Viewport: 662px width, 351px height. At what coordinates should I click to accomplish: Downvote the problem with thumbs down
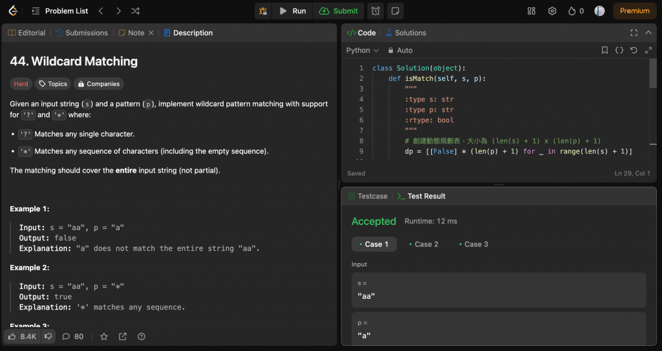point(48,336)
